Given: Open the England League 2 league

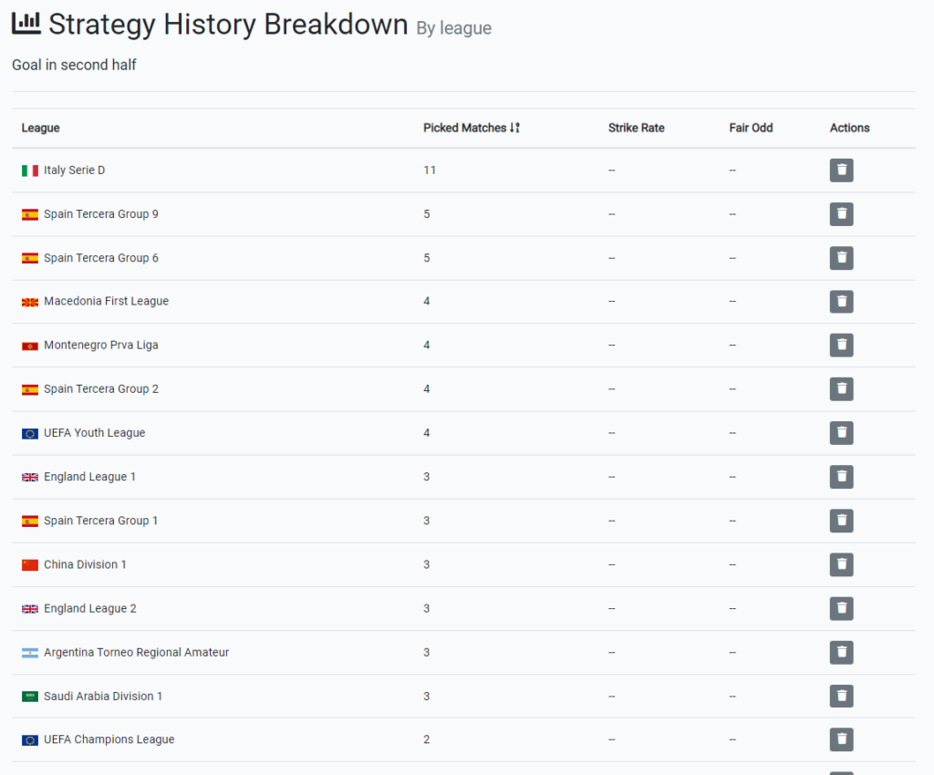Looking at the screenshot, I should (88, 608).
